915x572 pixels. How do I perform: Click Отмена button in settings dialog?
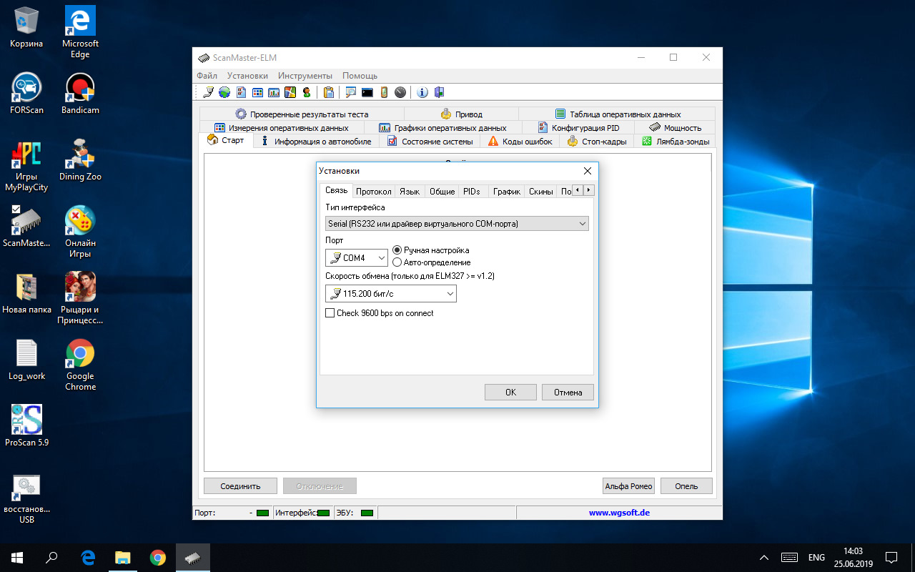tap(568, 392)
